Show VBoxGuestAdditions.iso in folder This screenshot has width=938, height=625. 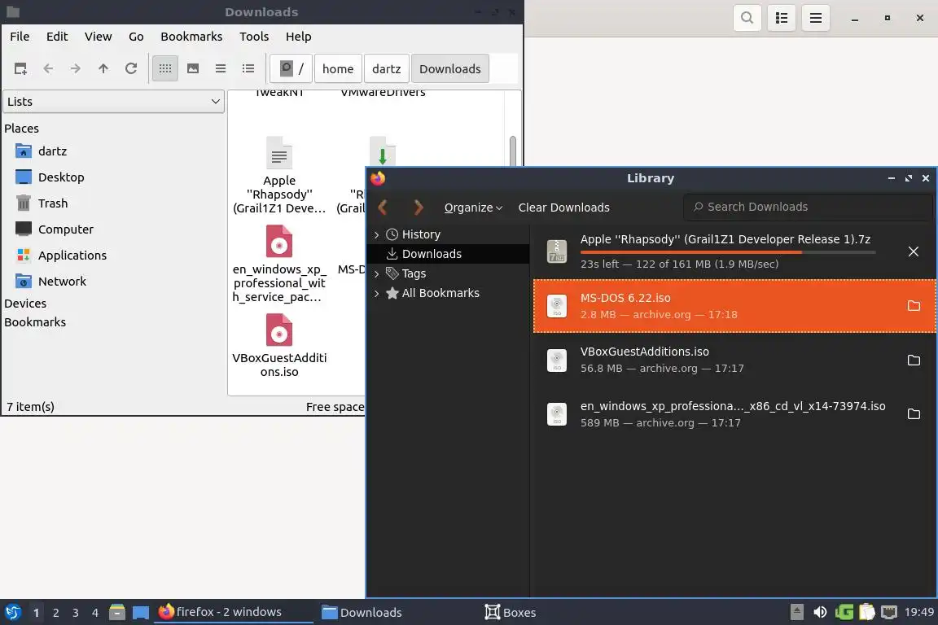(914, 360)
